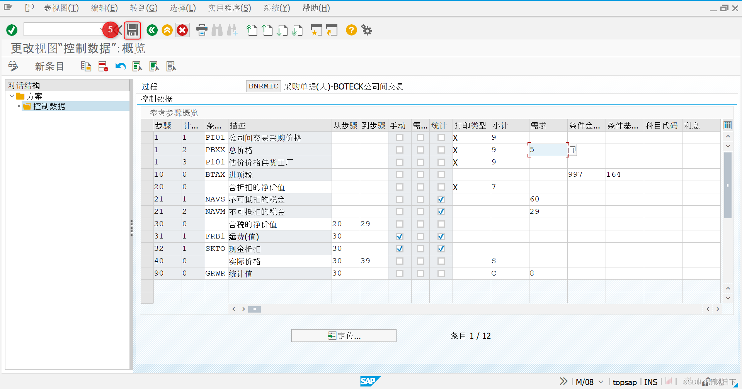Image resolution: width=742 pixels, height=389 pixels.
Task: Open the 实用程序(S) menu
Action: click(x=230, y=8)
